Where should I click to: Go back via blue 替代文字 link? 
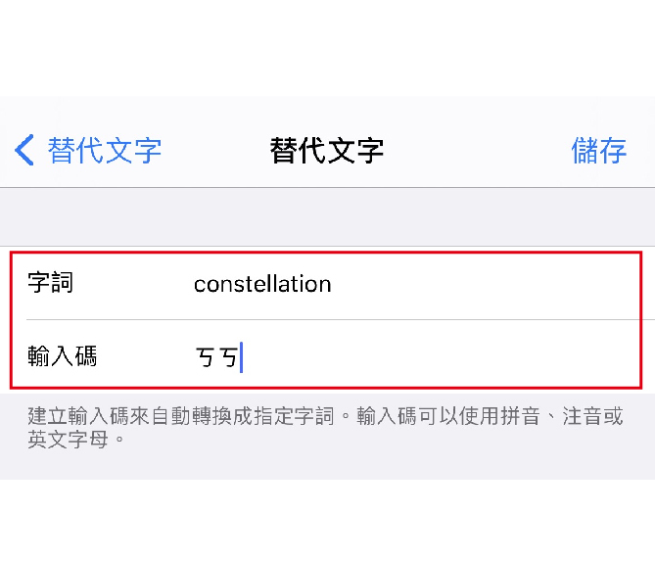click(x=104, y=151)
